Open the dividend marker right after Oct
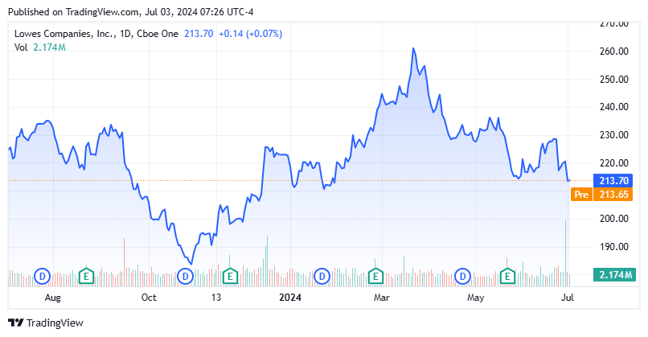This screenshot has height=337, width=648. pos(185,276)
